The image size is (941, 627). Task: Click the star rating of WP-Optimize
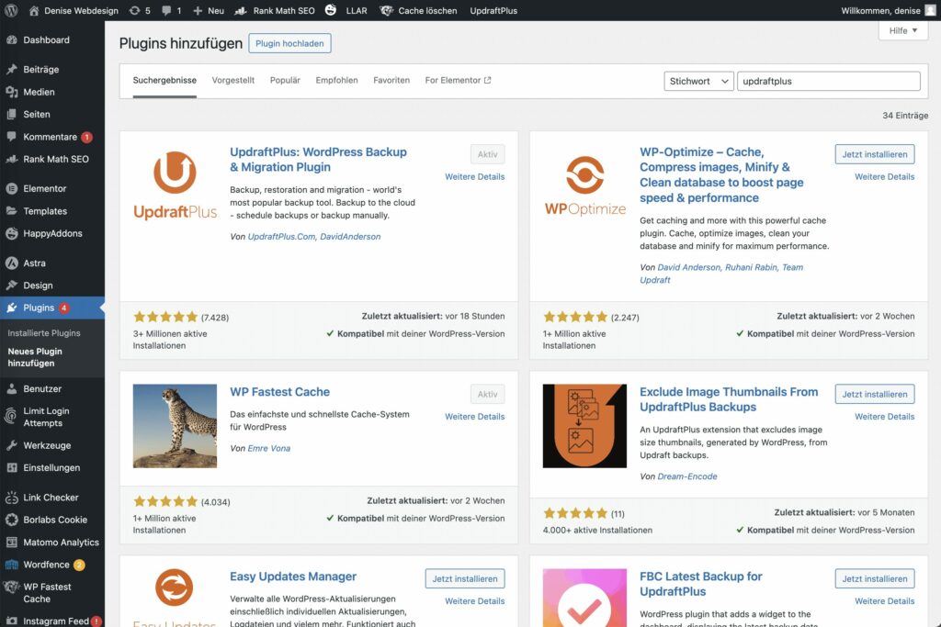pos(575,317)
